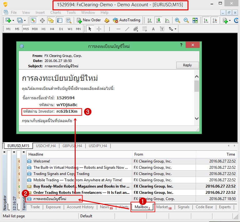Click the scroll down arrow in mail message
The height and width of the screenshot is (222, 240).
point(197,118)
